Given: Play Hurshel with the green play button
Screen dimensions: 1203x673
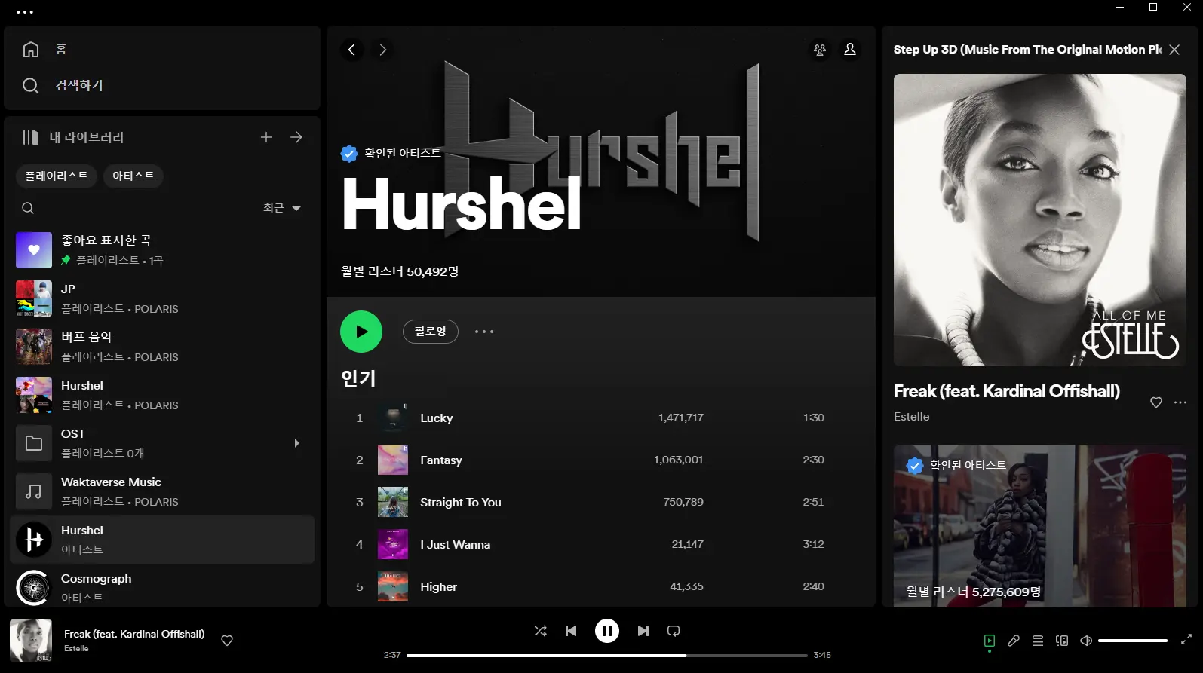Looking at the screenshot, I should pos(361,332).
